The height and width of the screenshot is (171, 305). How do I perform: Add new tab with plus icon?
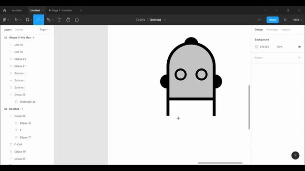coord(81,10)
